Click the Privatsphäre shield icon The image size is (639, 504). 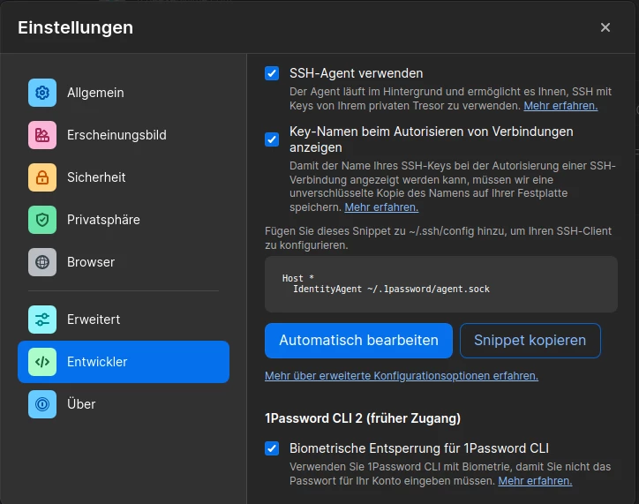(x=42, y=220)
